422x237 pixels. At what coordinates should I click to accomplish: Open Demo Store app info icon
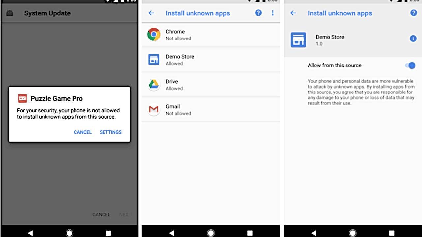point(413,39)
